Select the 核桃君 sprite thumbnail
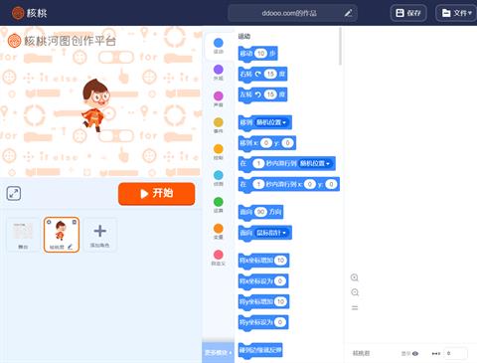This screenshot has height=363, width=477. coord(62,235)
